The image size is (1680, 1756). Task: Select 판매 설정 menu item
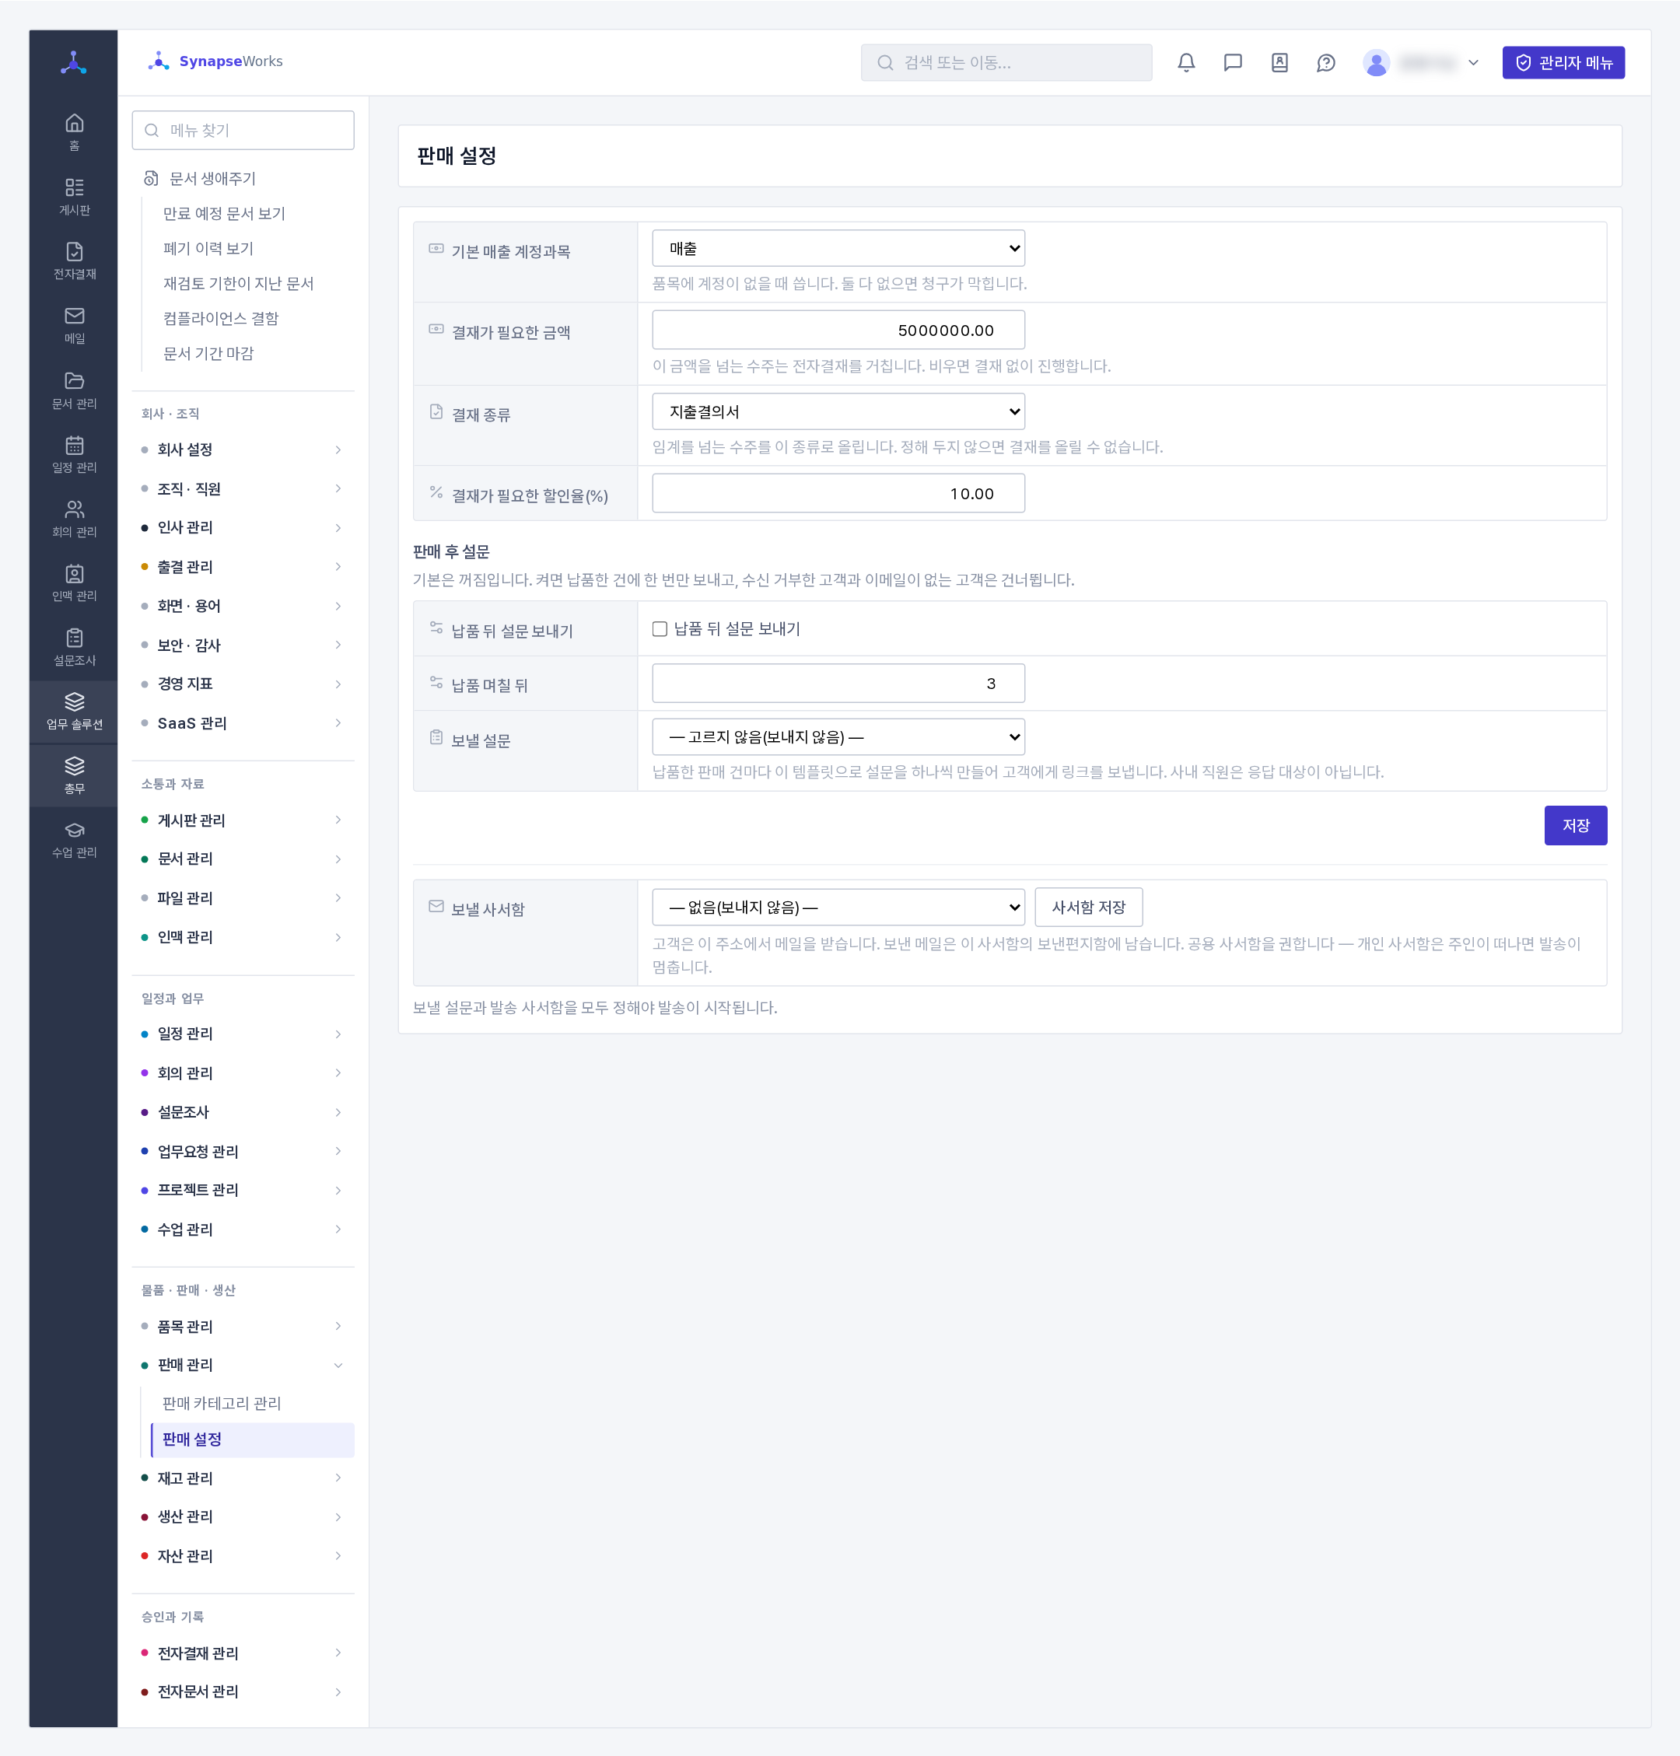[x=253, y=1439]
